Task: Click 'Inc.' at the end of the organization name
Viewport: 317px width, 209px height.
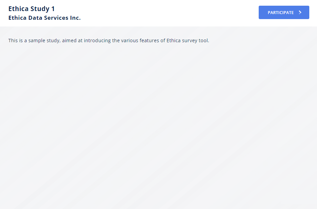Action: 75,18
